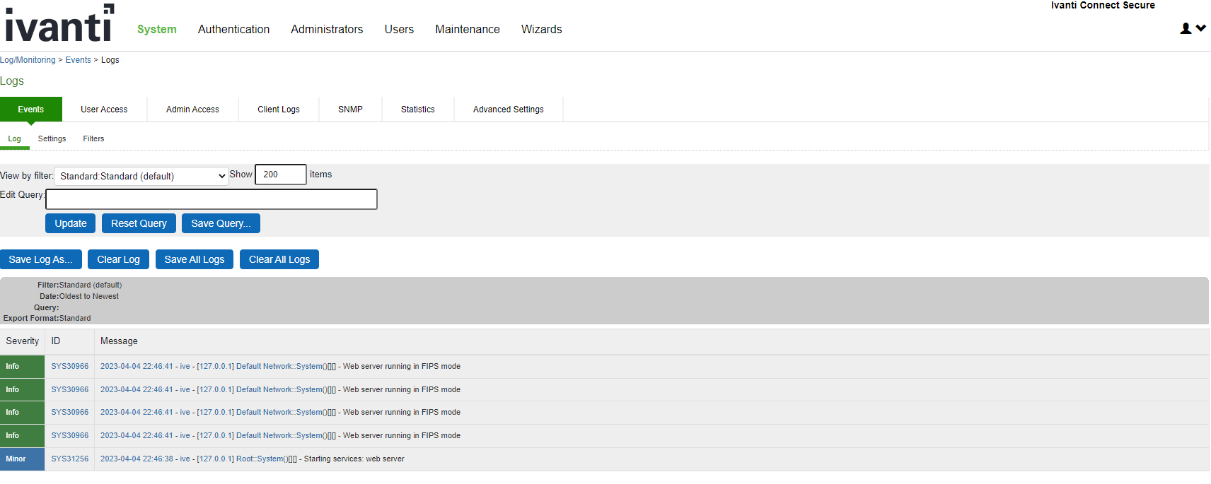Switch to the User Access tab
Viewport: 1211px width, 484px height.
tap(104, 110)
